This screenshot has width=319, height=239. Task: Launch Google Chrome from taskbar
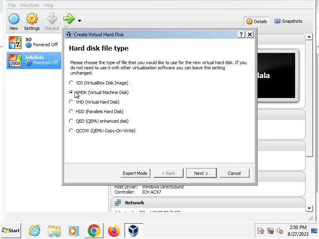coord(94,231)
